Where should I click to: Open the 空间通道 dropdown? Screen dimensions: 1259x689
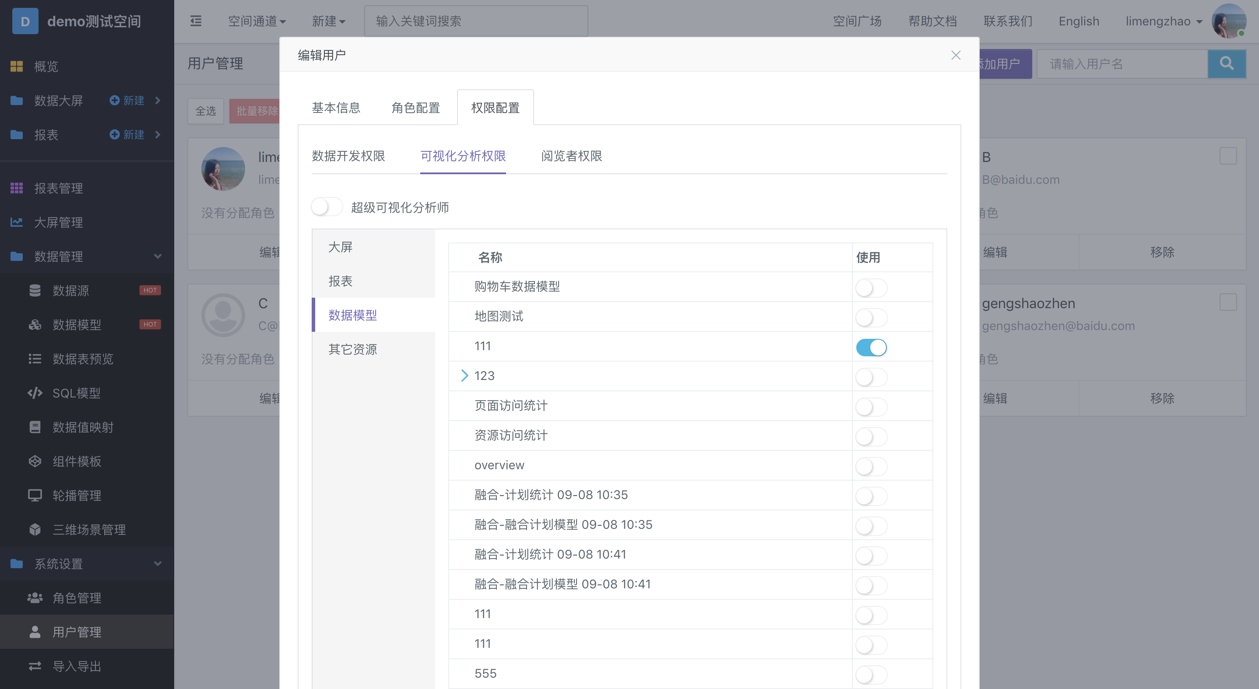[x=257, y=21]
